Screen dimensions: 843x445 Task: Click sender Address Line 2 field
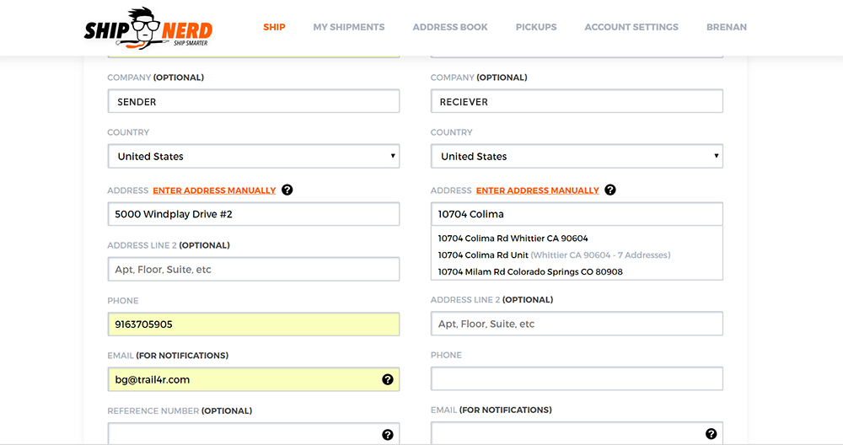coord(253,270)
